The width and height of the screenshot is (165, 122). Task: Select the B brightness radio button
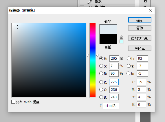[101, 74]
